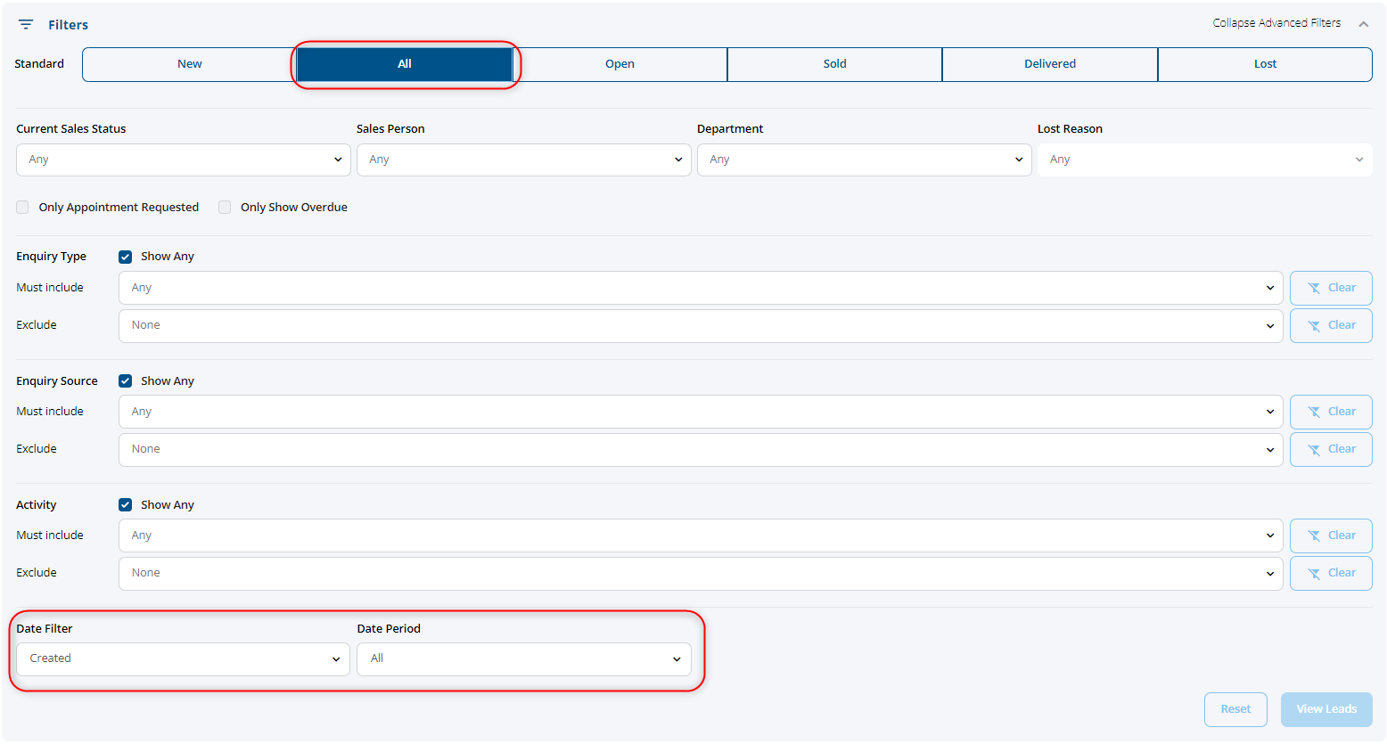Open Sales Person dropdown
The width and height of the screenshot is (1387, 744).
[524, 159]
